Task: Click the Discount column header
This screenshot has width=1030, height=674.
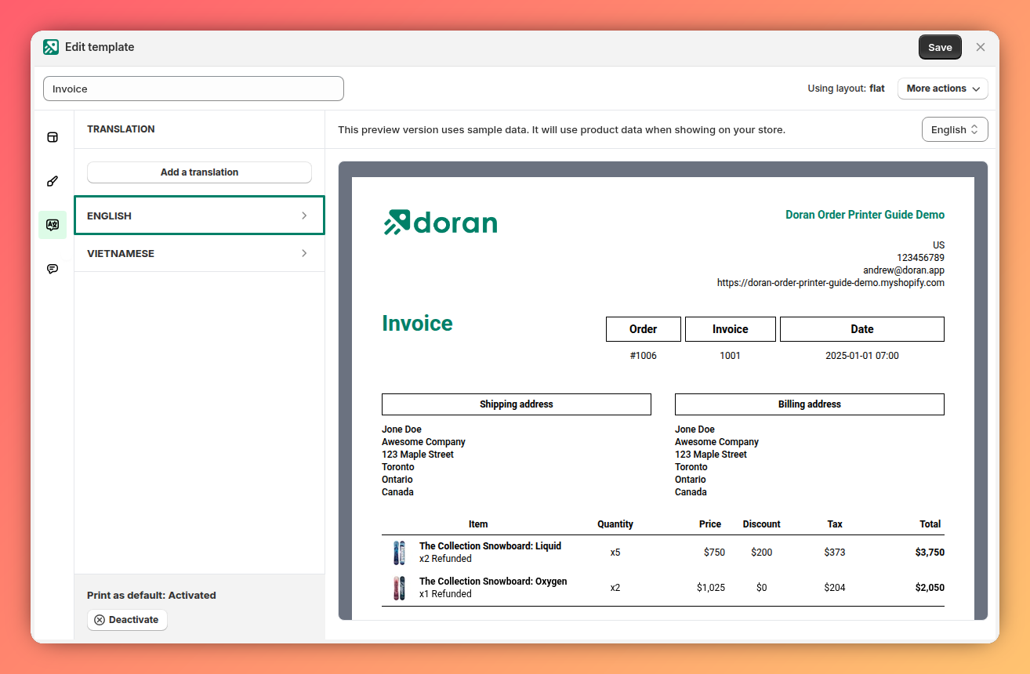Action: (762, 524)
